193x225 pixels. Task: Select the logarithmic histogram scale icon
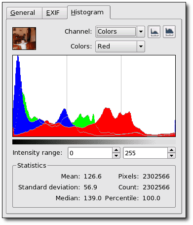tap(169, 32)
